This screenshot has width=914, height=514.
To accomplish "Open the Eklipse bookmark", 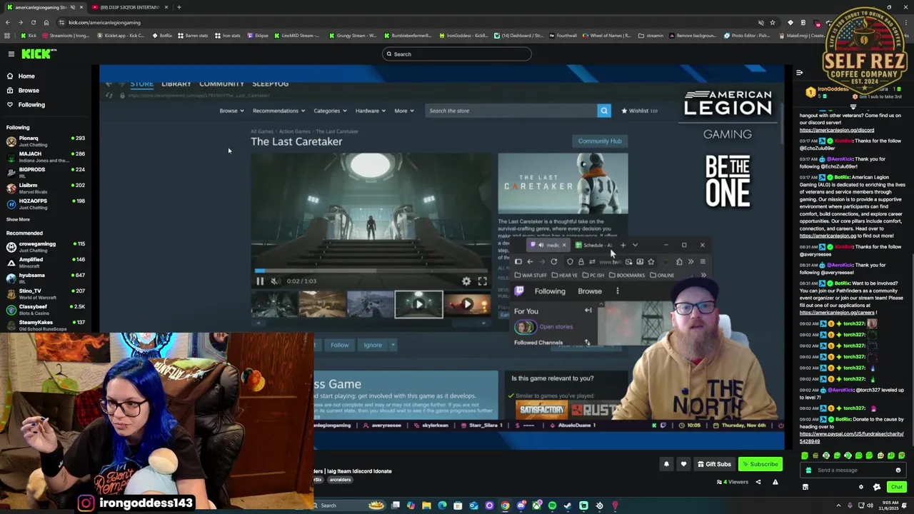I will pyautogui.click(x=258, y=36).
